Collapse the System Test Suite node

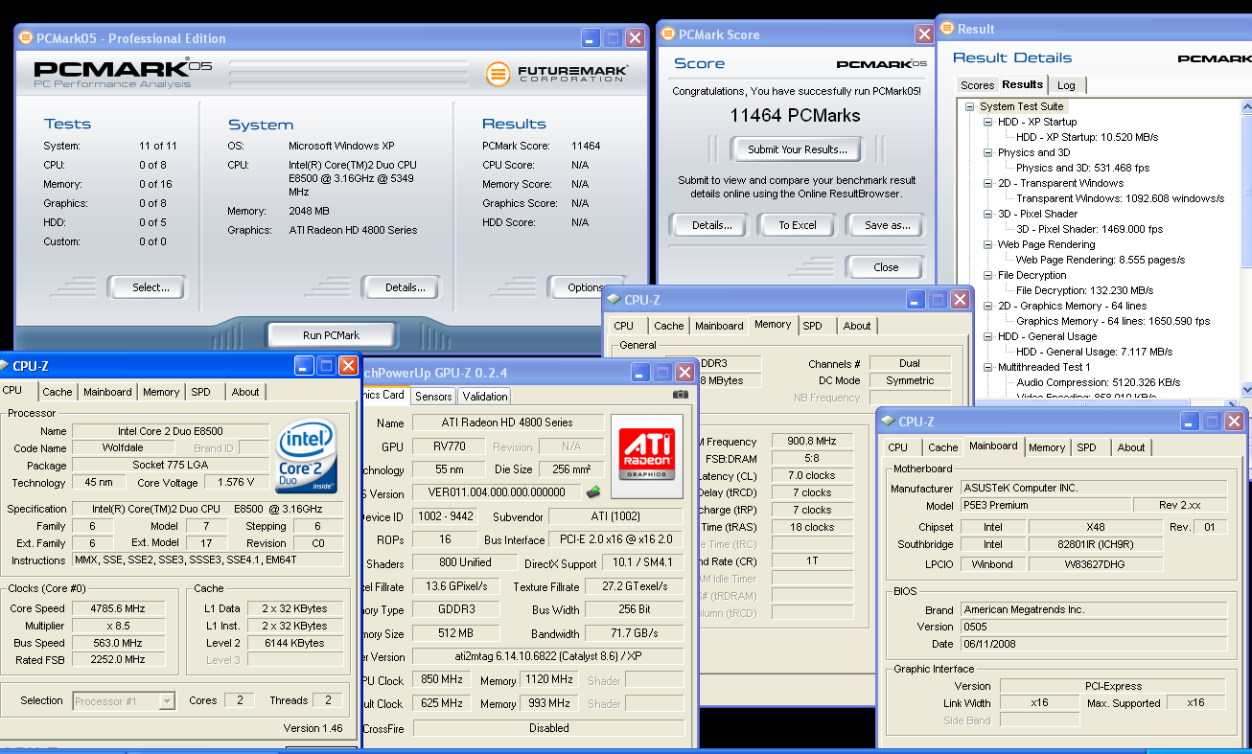tap(970, 106)
